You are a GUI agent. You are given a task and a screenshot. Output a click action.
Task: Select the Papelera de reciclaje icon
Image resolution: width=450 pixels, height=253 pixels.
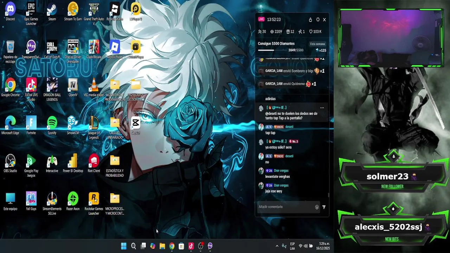pyautogui.click(x=10, y=52)
